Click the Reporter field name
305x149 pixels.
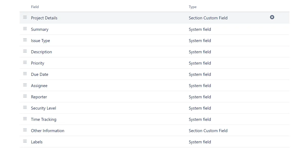coord(39,97)
